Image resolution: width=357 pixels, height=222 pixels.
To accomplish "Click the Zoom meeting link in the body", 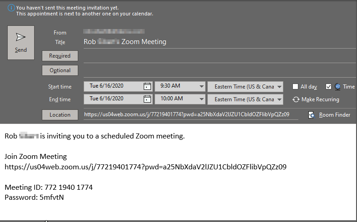I will click(x=146, y=167).
